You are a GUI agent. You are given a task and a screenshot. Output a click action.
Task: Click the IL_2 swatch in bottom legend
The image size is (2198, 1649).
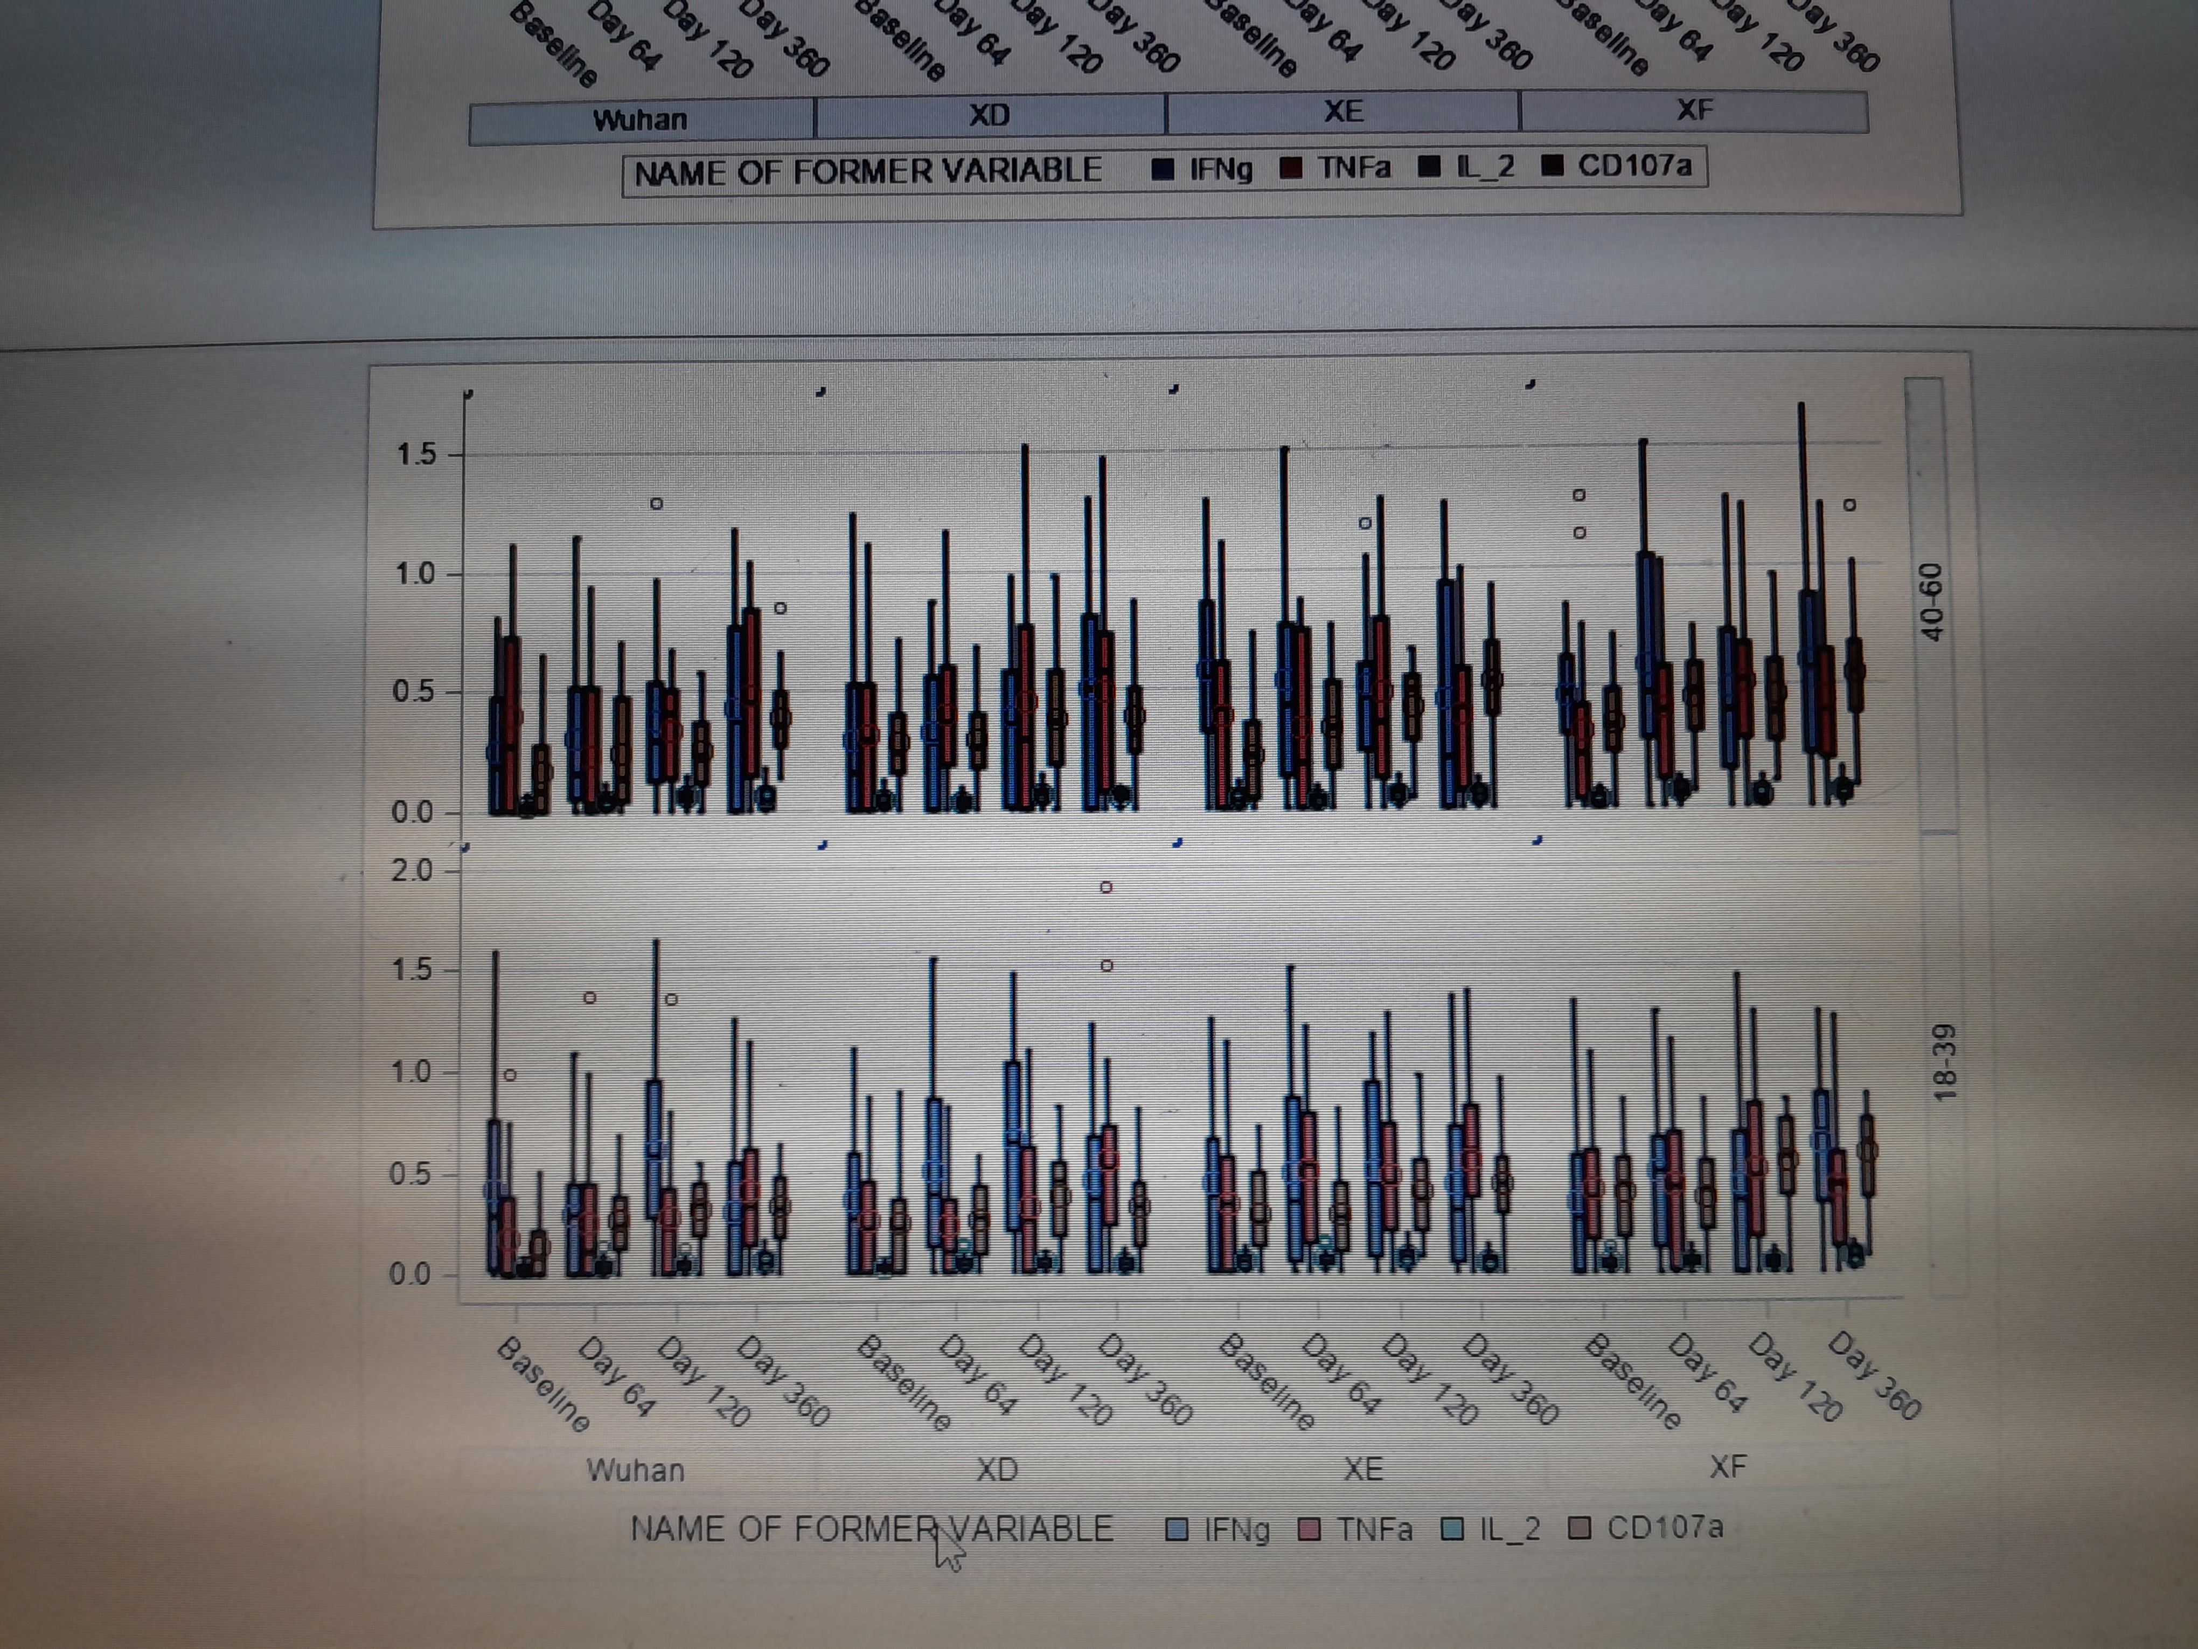pyautogui.click(x=1453, y=1530)
